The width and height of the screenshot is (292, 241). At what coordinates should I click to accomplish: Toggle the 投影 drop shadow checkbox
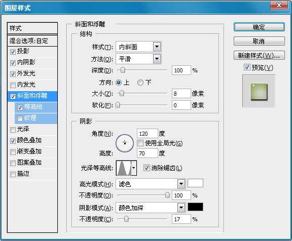point(13,52)
